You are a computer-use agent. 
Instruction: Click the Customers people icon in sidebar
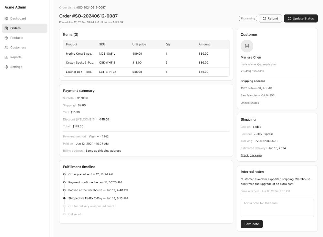(x=6, y=48)
